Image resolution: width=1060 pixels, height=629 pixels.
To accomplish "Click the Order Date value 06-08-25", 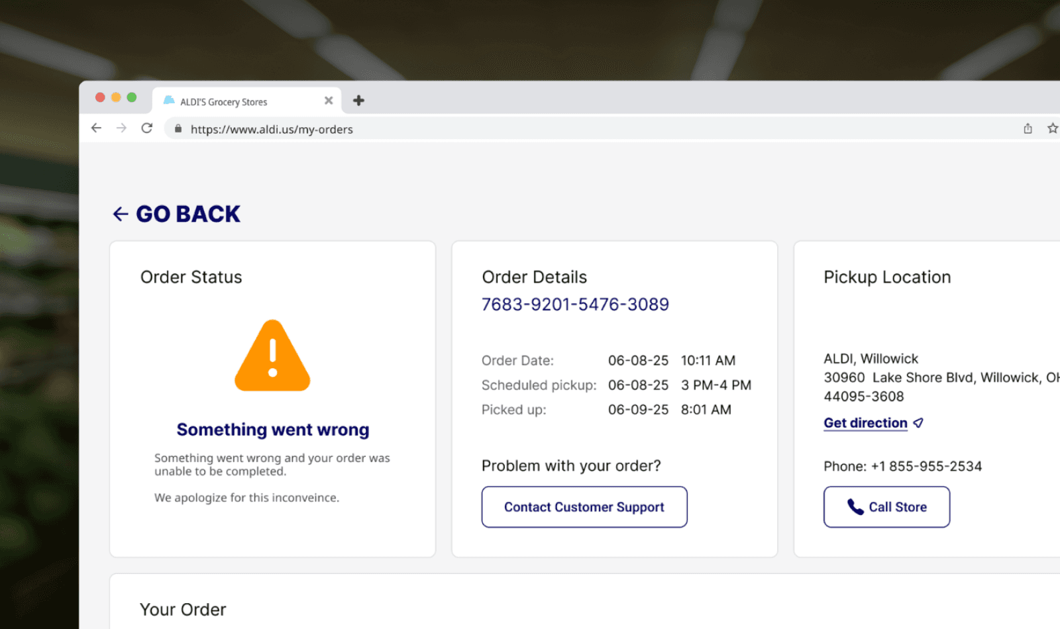I will tap(638, 361).
